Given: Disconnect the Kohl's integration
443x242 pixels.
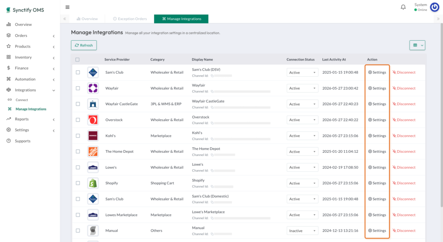Looking at the screenshot, I should click(x=404, y=136).
